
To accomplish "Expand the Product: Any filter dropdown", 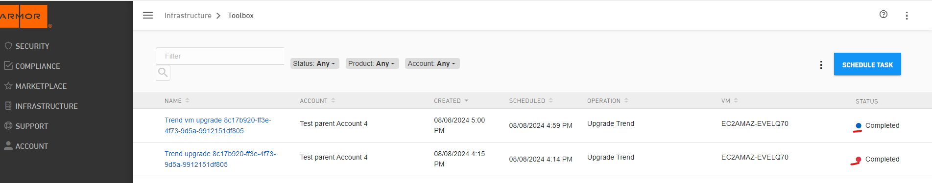I will pos(372,63).
